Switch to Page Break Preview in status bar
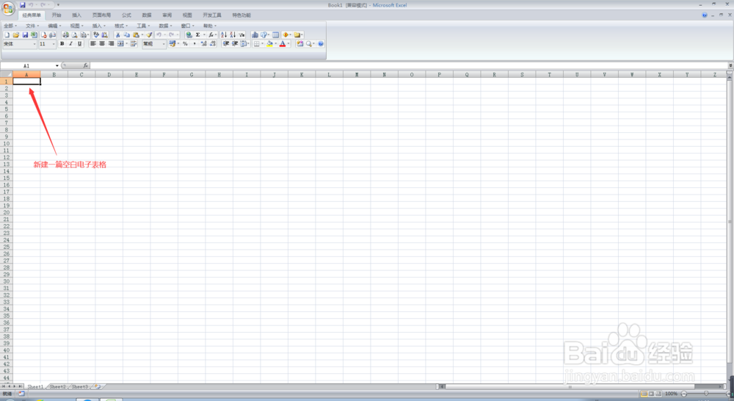Screen dimensions: 734x401 pyautogui.click(x=658, y=394)
